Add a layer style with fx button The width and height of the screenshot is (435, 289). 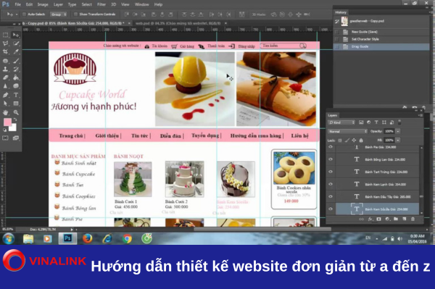[370, 219]
